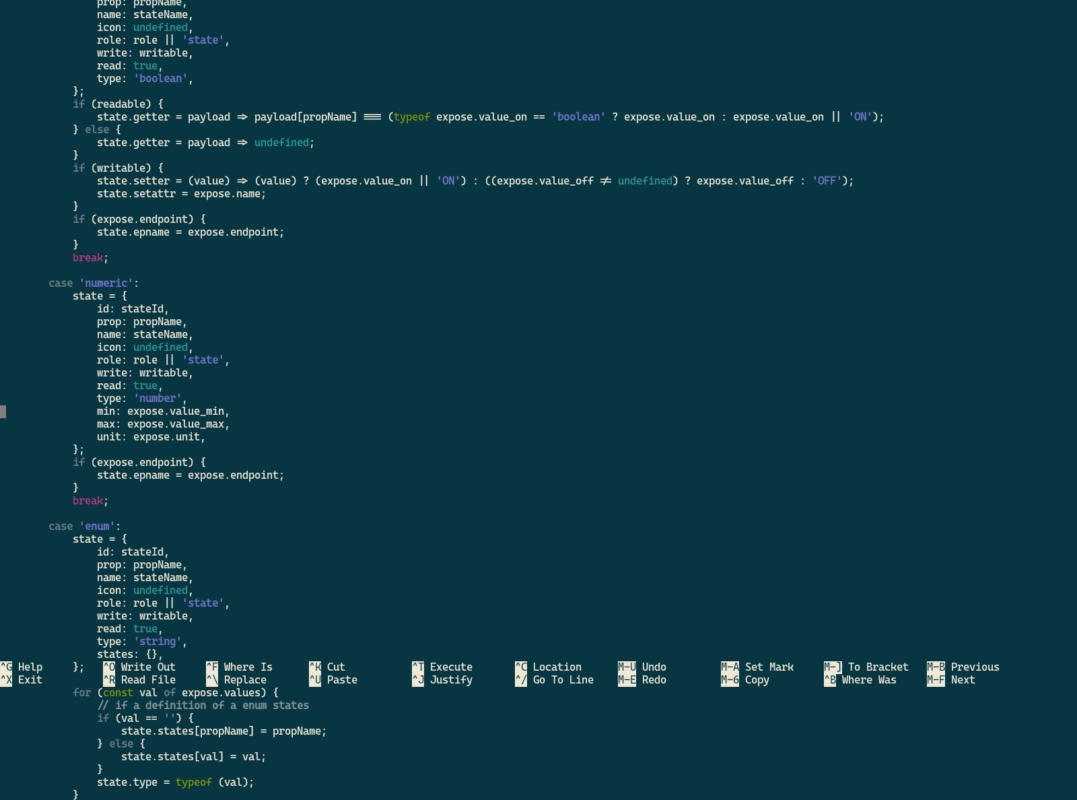Click the M-6 Copy shortcut

745,680
